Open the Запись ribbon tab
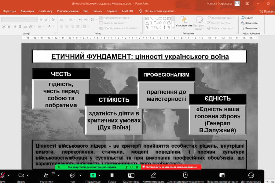Image resolution: width=275 pixels, height=183 pixels. (x=97, y=11)
